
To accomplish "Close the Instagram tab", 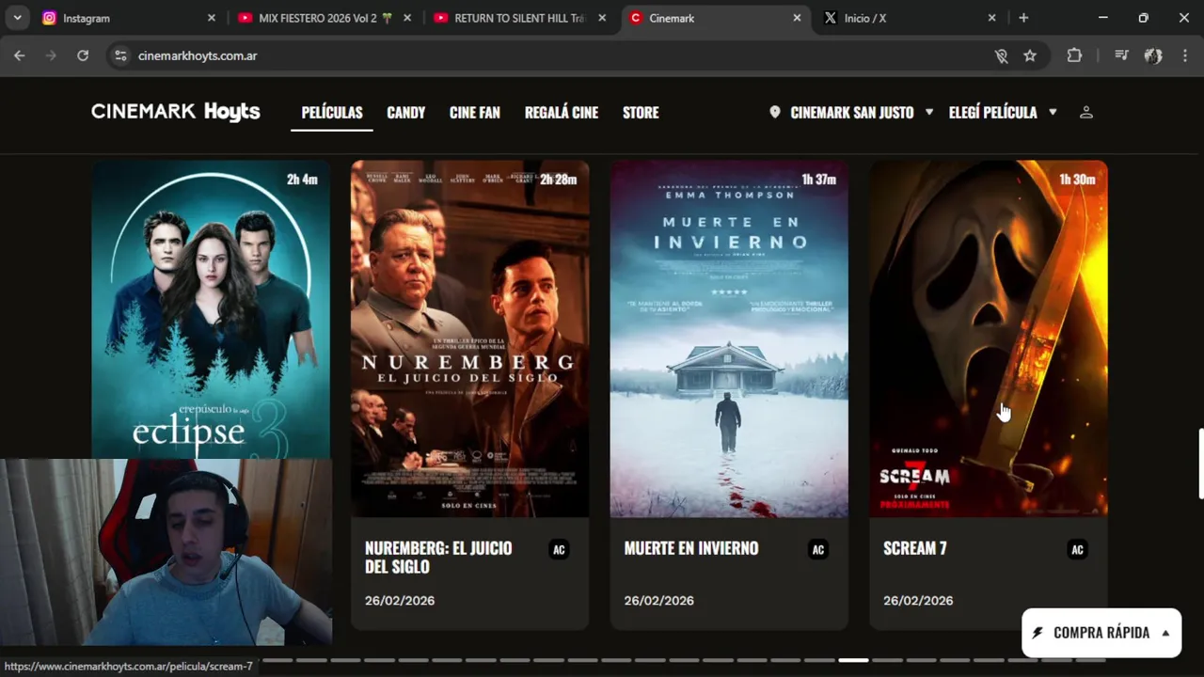I will pos(211,18).
